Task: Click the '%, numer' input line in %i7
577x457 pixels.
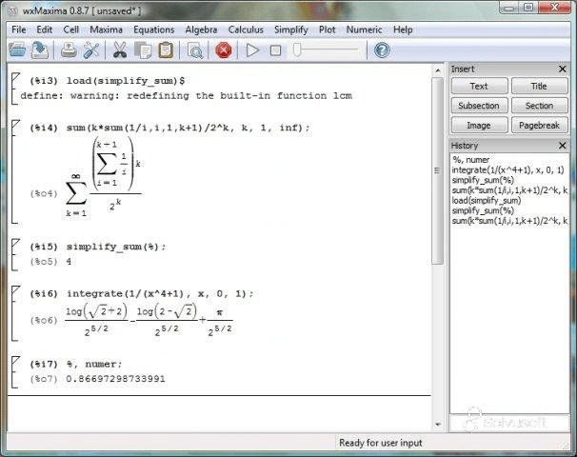Action: (94, 364)
